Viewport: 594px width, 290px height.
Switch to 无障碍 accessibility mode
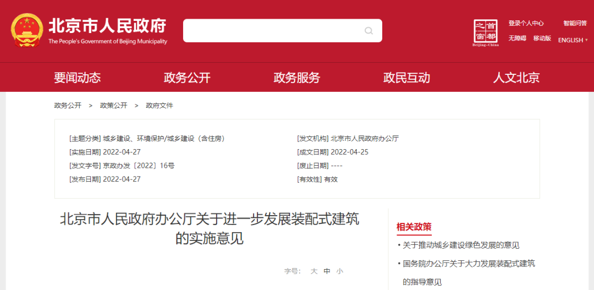[x=517, y=39]
